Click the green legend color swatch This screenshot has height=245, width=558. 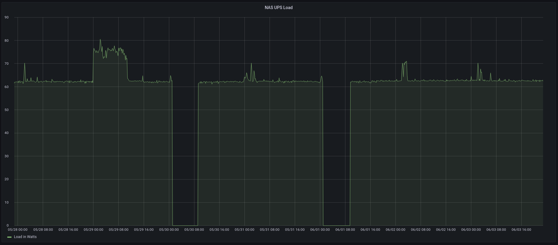[x=9, y=237]
